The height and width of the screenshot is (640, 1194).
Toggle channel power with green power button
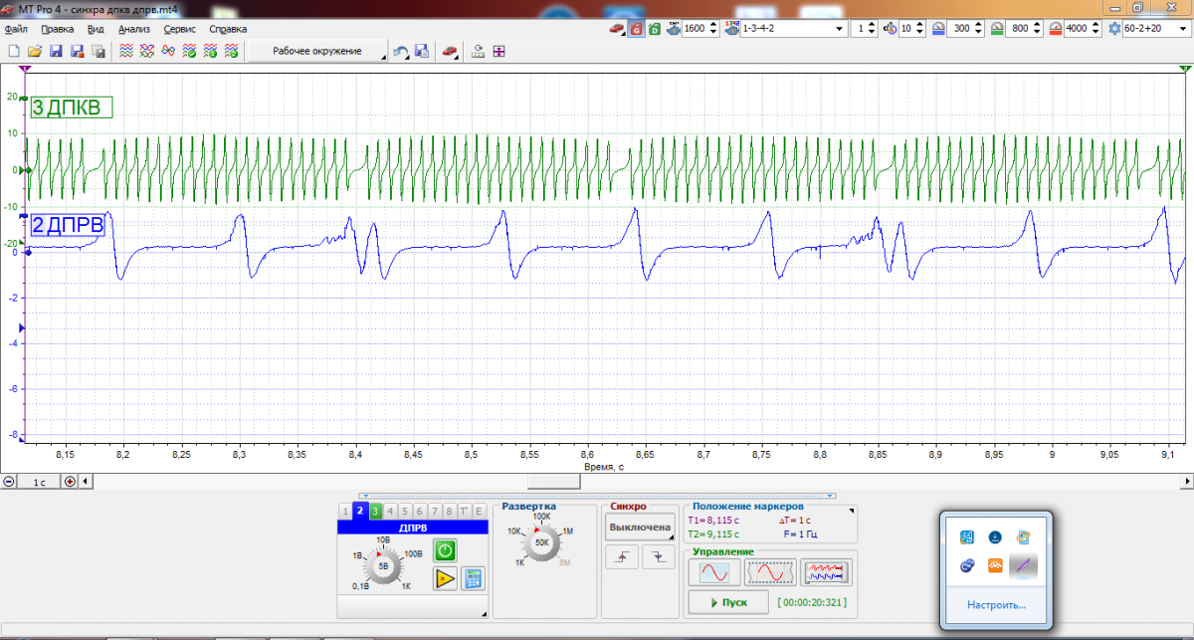(445, 550)
